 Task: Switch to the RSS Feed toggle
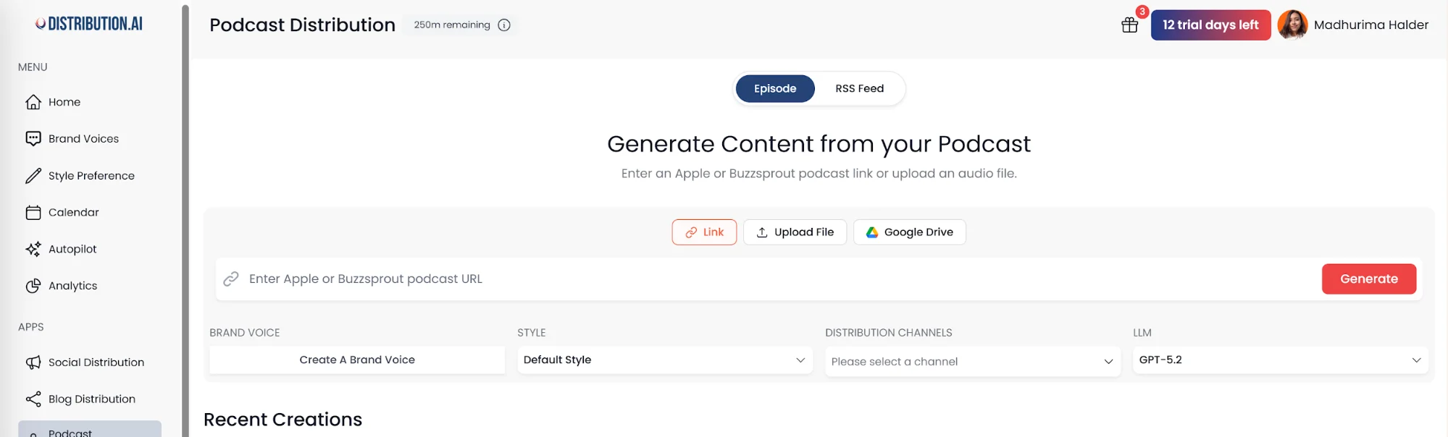[x=859, y=89]
